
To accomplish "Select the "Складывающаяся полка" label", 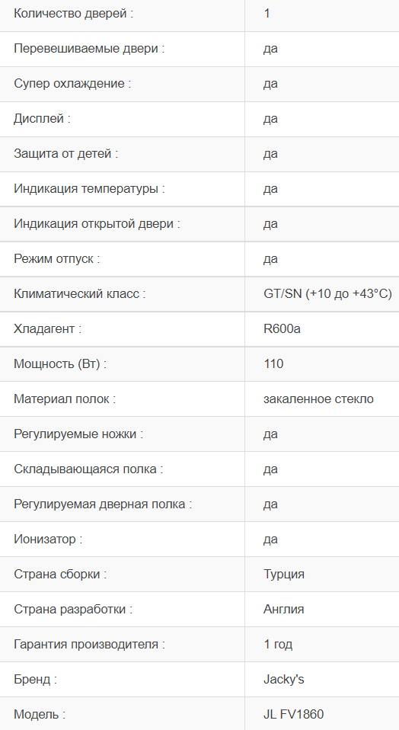I will click(x=88, y=469).
